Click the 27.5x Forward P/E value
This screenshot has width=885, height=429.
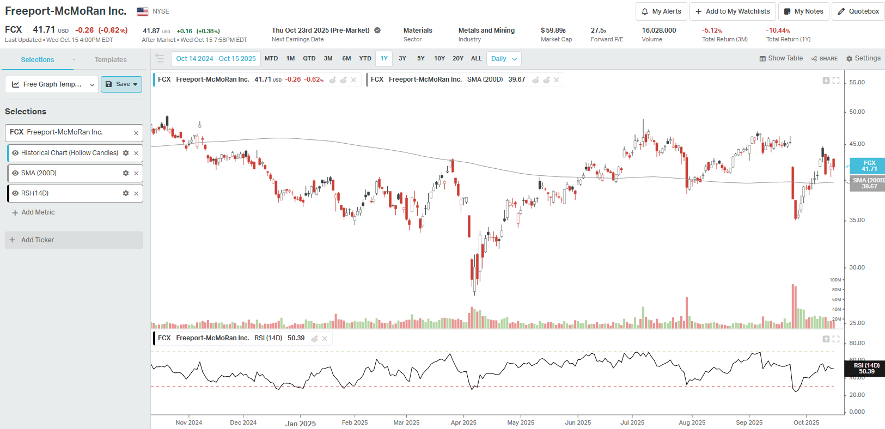[x=599, y=30]
